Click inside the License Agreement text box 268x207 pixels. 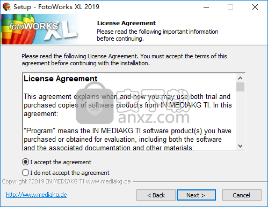click(129, 112)
